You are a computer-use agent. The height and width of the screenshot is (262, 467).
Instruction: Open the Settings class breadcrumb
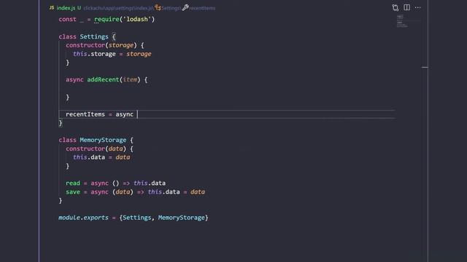pos(167,8)
